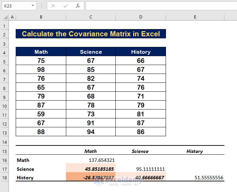The width and height of the screenshot is (237, 192).
Task: Click the Enter checkmark icon in formula bar
Action: point(66,6)
